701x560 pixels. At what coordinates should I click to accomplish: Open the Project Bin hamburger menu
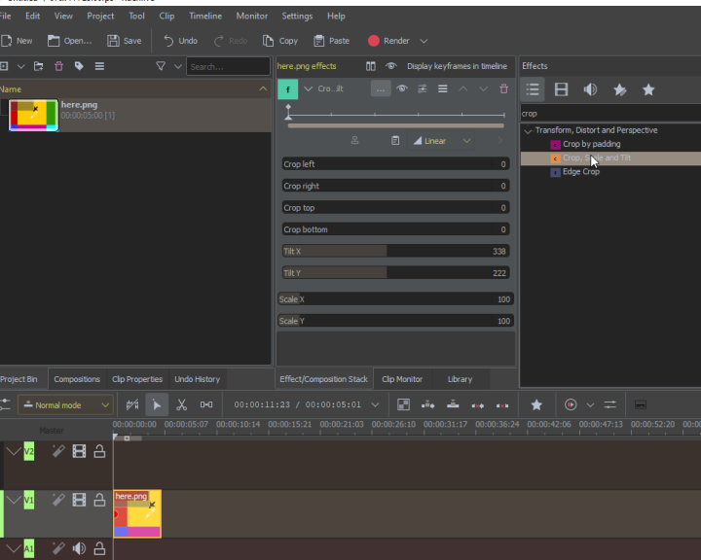tap(99, 66)
